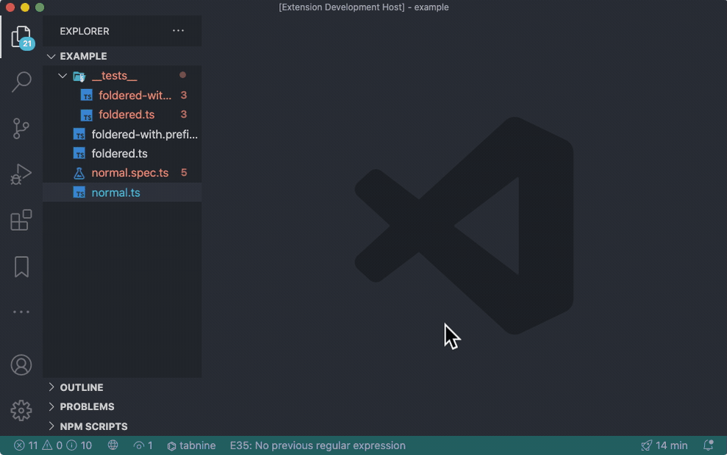Expand the PROBLEMS panel
This screenshot has height=455, width=727.
pos(122,406)
